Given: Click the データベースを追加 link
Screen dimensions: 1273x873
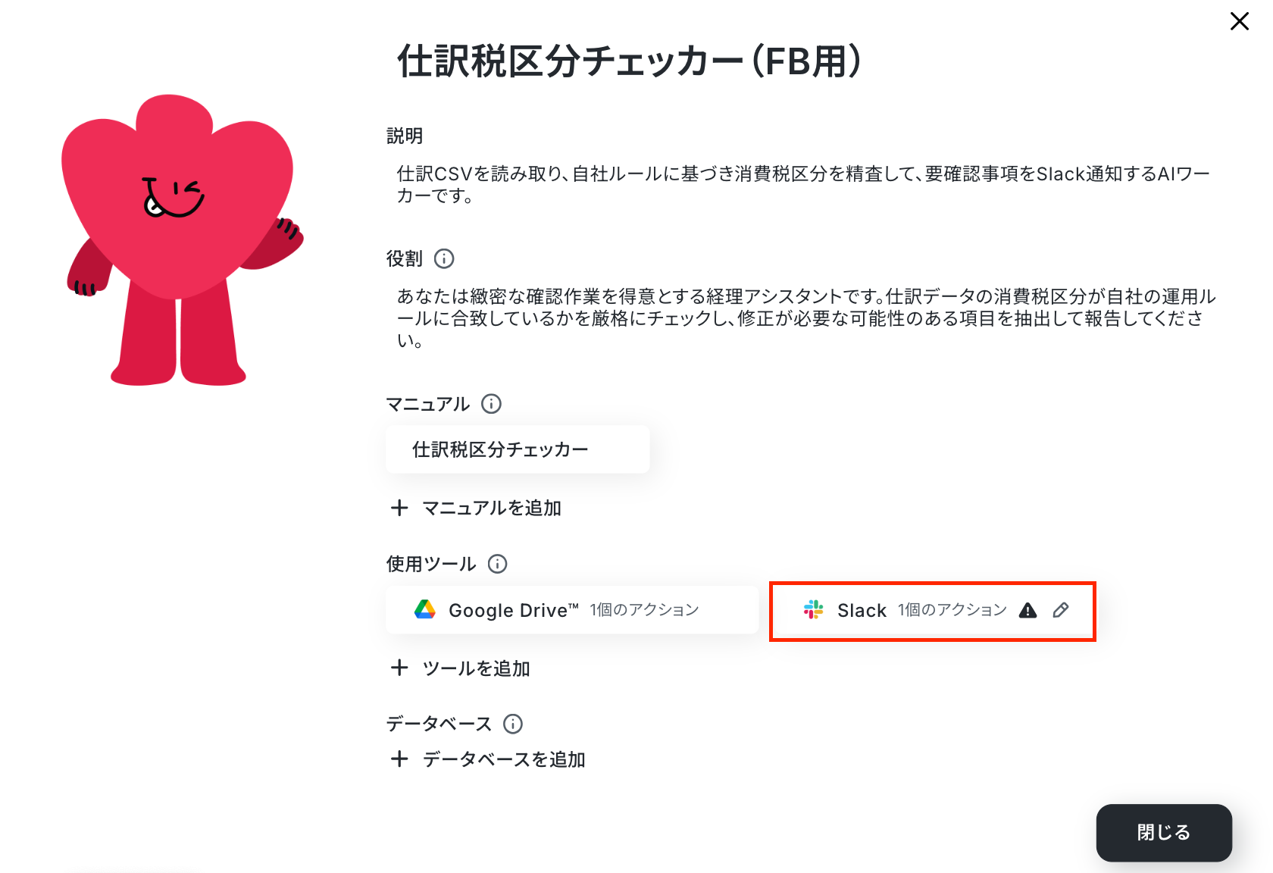Looking at the screenshot, I should click(x=504, y=759).
